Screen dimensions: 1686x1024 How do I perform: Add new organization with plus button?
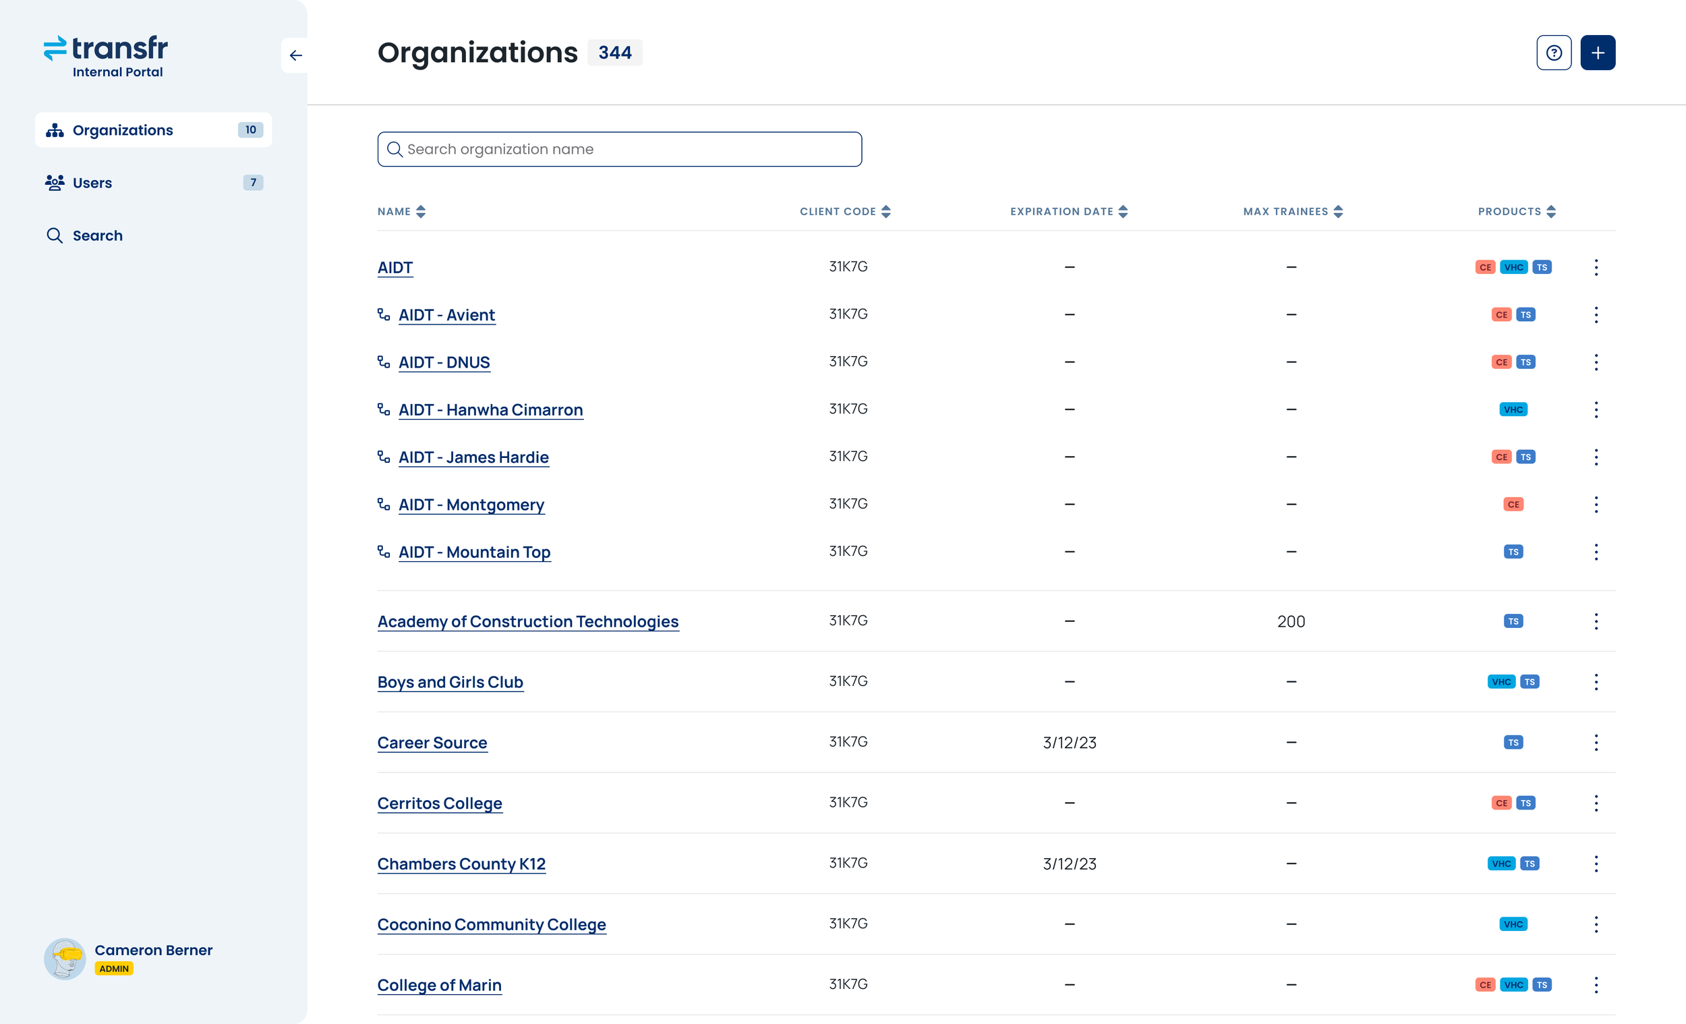click(1597, 53)
